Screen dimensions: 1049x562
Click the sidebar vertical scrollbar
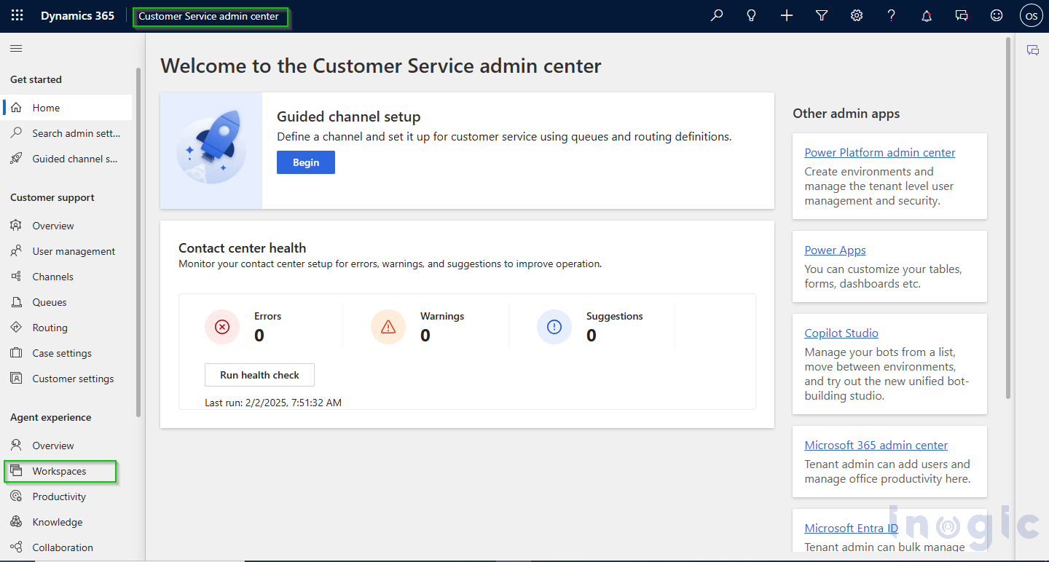coord(138,242)
